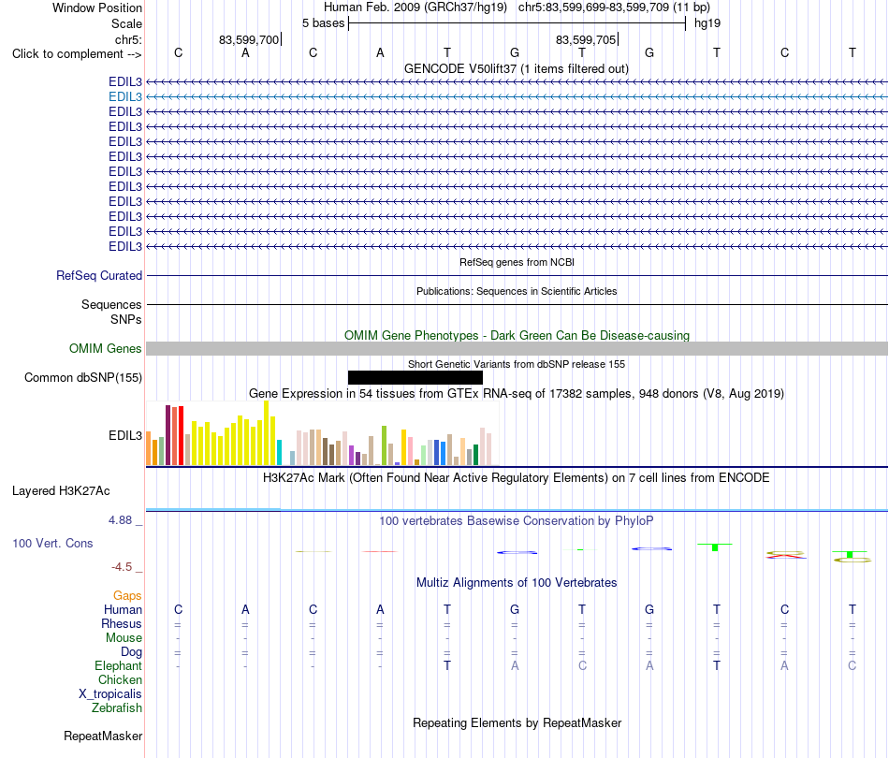Open Publications: Sequences in Scientific Articles title
The height and width of the screenshot is (758, 889).
click(517, 291)
